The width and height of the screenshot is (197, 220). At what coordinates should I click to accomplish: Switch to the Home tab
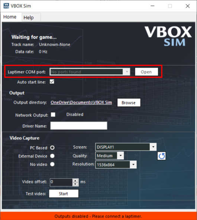pyautogui.click(x=10, y=17)
